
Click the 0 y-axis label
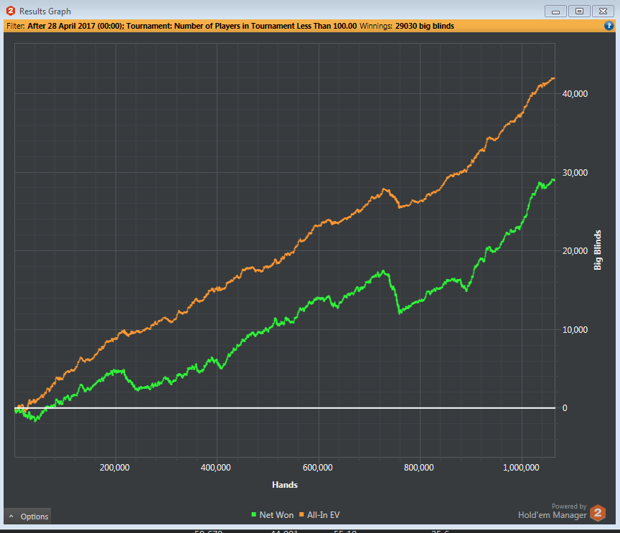coord(565,408)
